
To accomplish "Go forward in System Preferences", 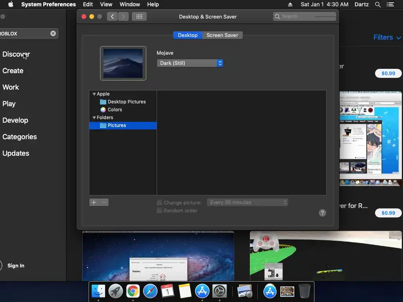I will coord(123,17).
